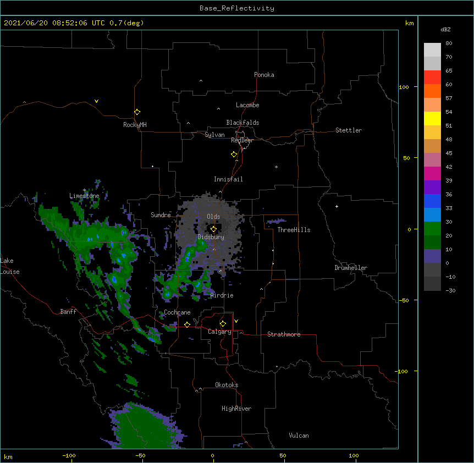Screen dimensions: 474x463
Task: Click the km unit label in the bottom-left corner
Action: coord(8,457)
